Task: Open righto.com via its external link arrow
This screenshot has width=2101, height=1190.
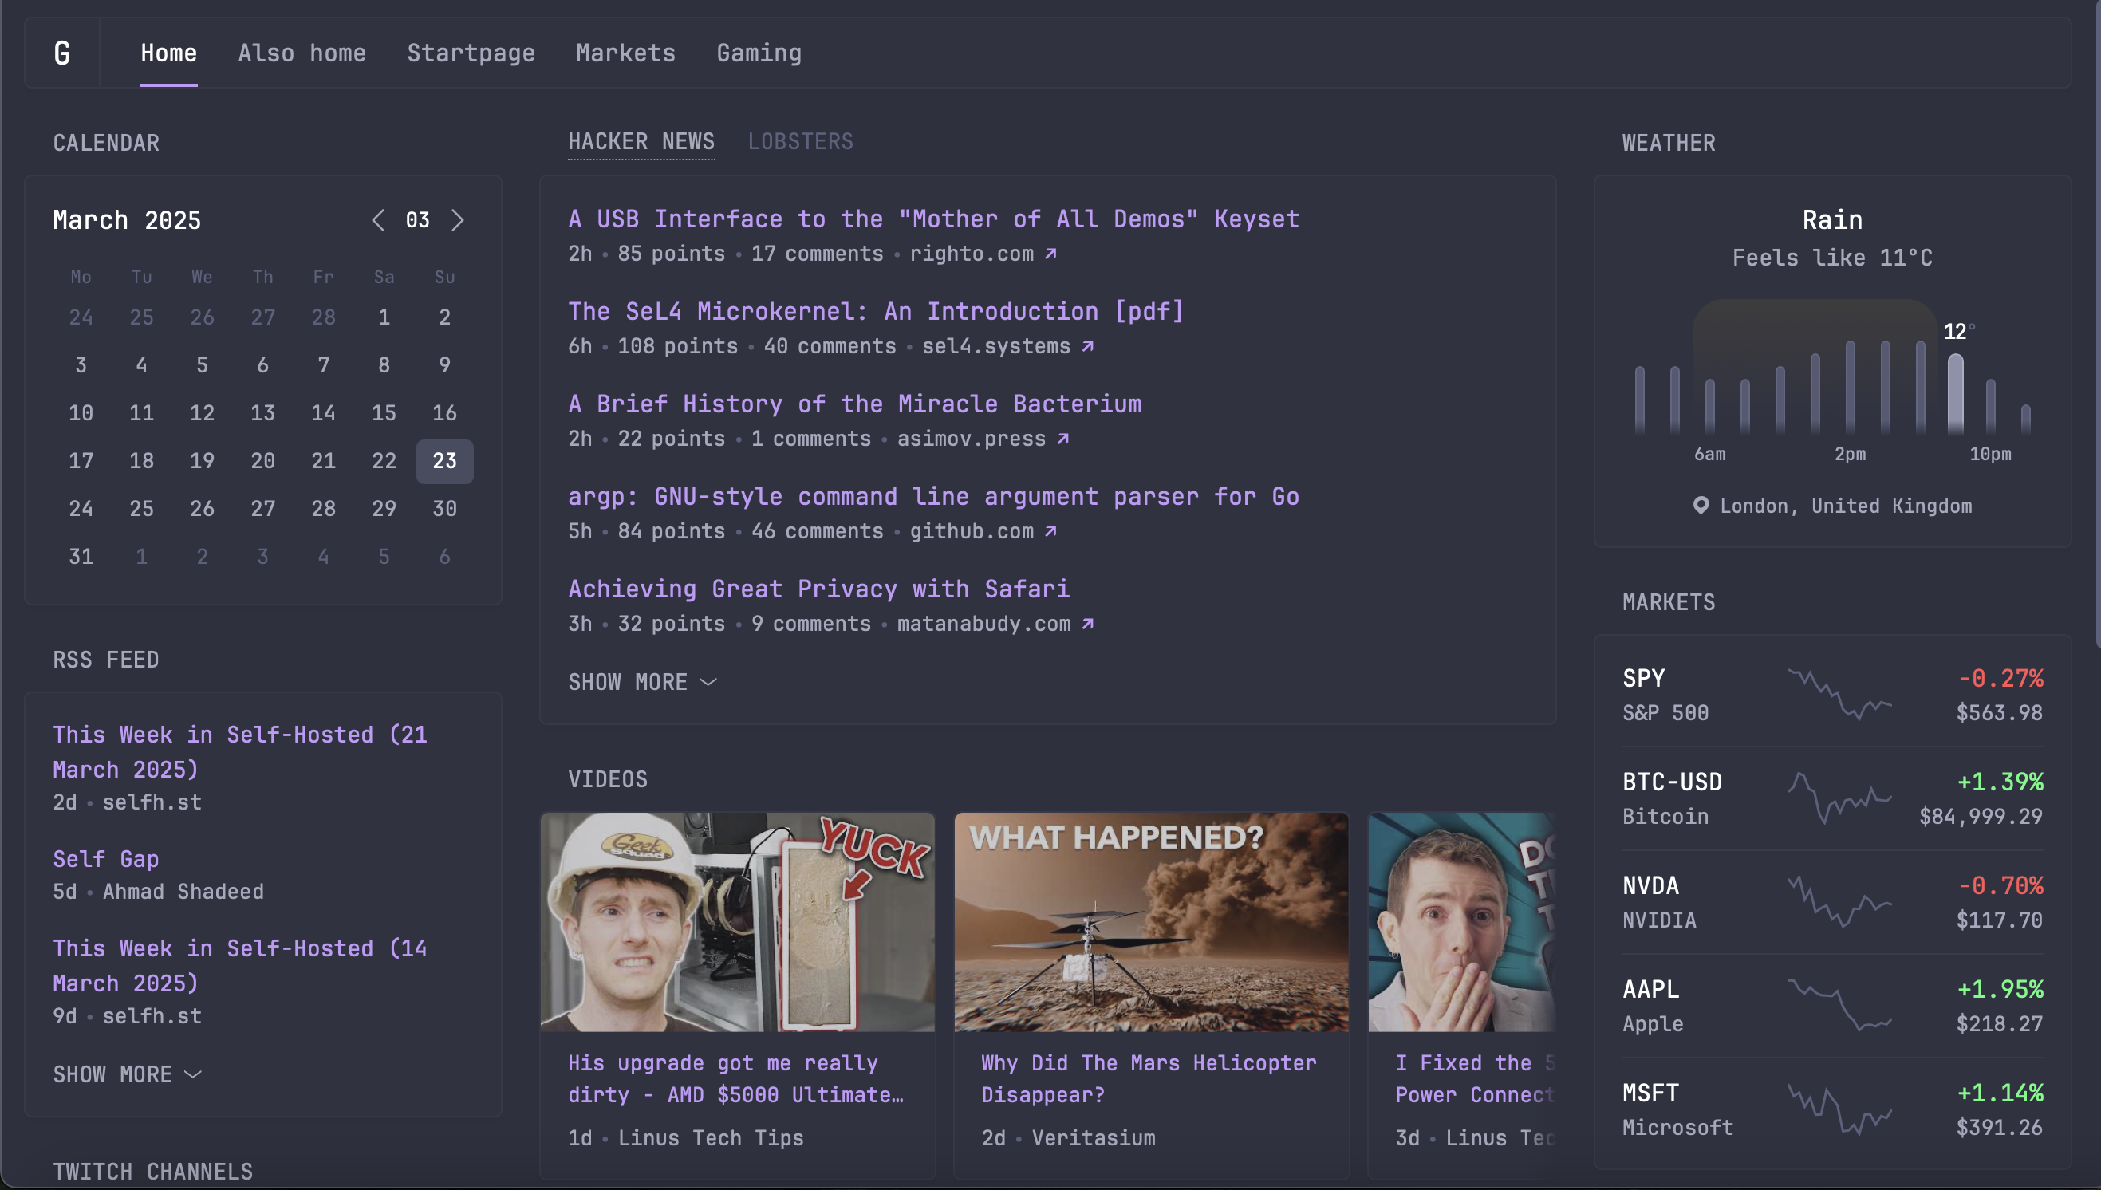Action: (x=1051, y=254)
